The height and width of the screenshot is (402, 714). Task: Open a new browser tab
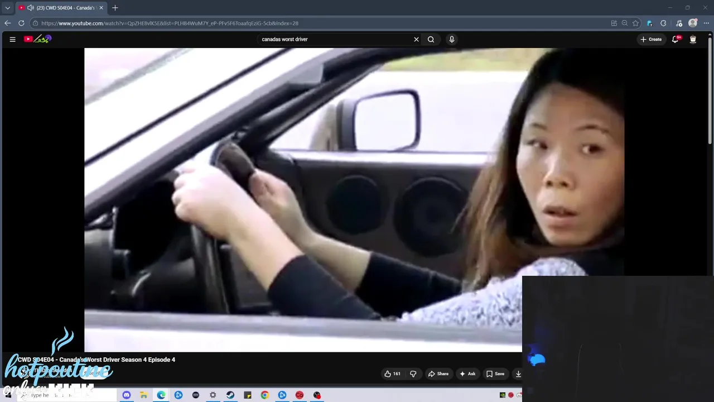click(x=115, y=8)
